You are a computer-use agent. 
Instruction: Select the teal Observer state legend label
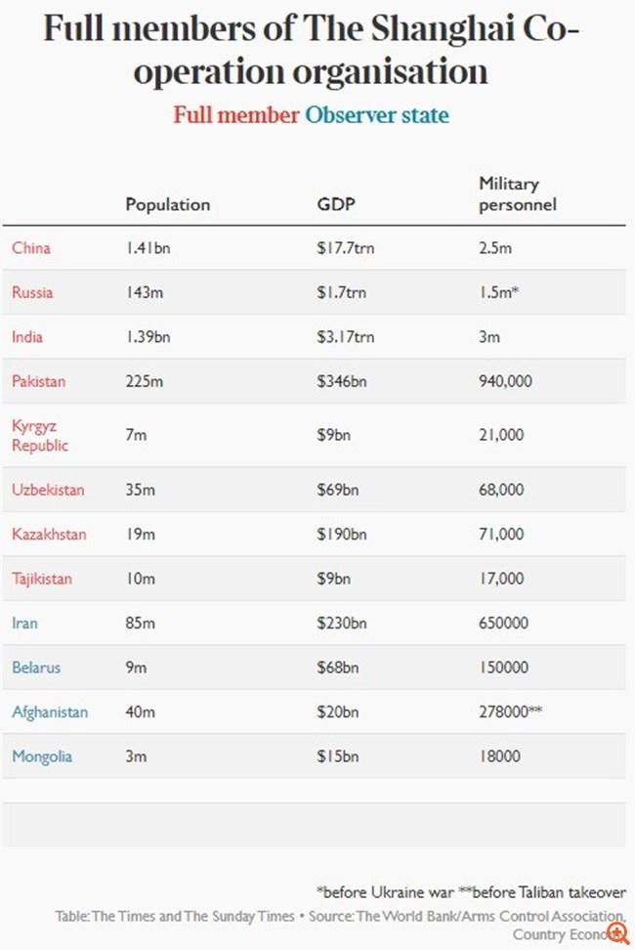click(x=377, y=114)
